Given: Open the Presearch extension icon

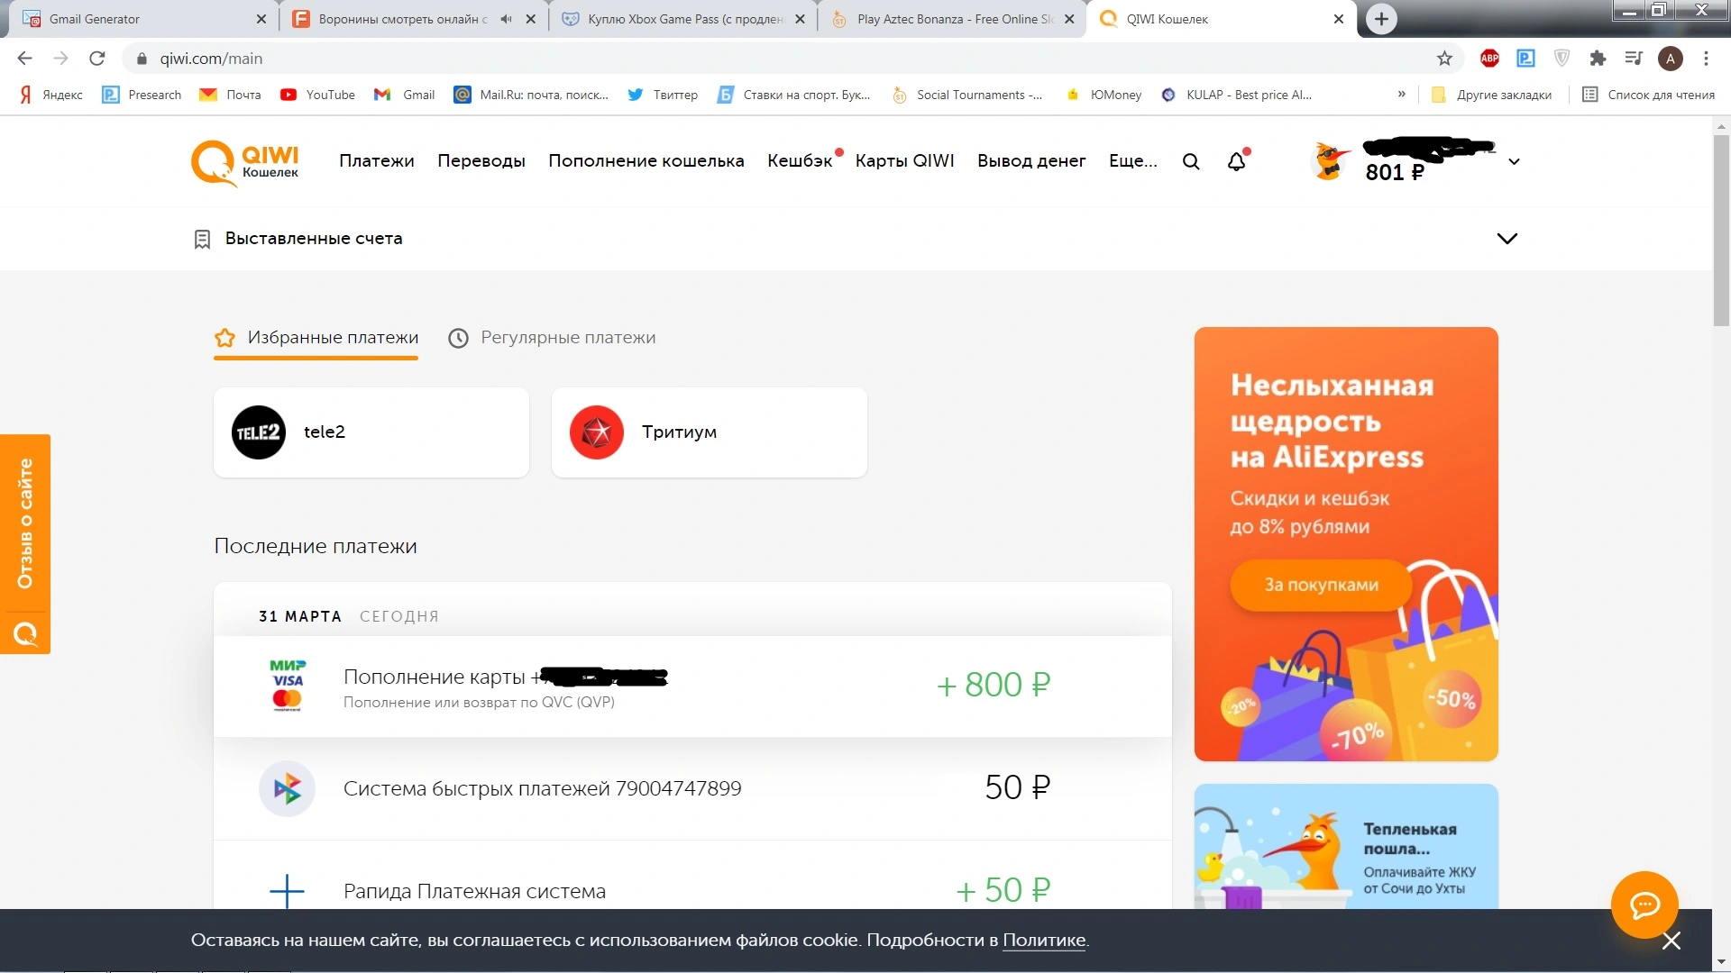Looking at the screenshot, I should (x=1525, y=59).
